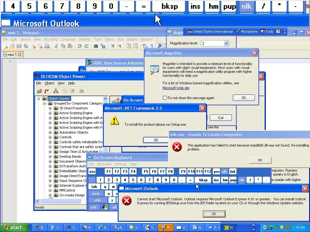This screenshot has width=310, height=232.
Task: Open the Object menu in OLE/COM Viewer
Action: point(49,83)
